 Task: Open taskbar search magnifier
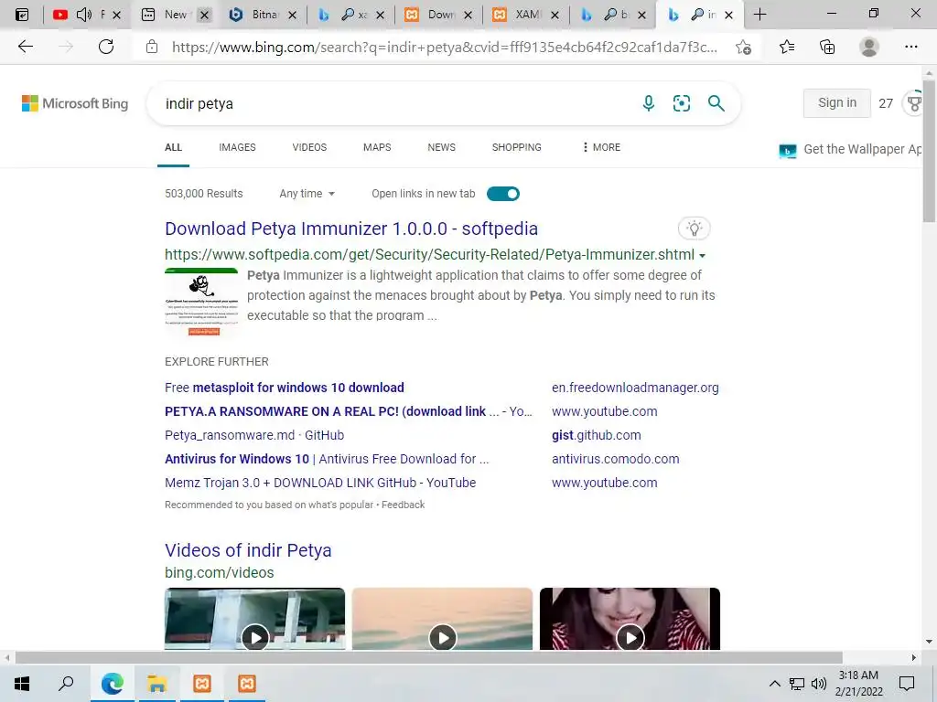(x=66, y=684)
